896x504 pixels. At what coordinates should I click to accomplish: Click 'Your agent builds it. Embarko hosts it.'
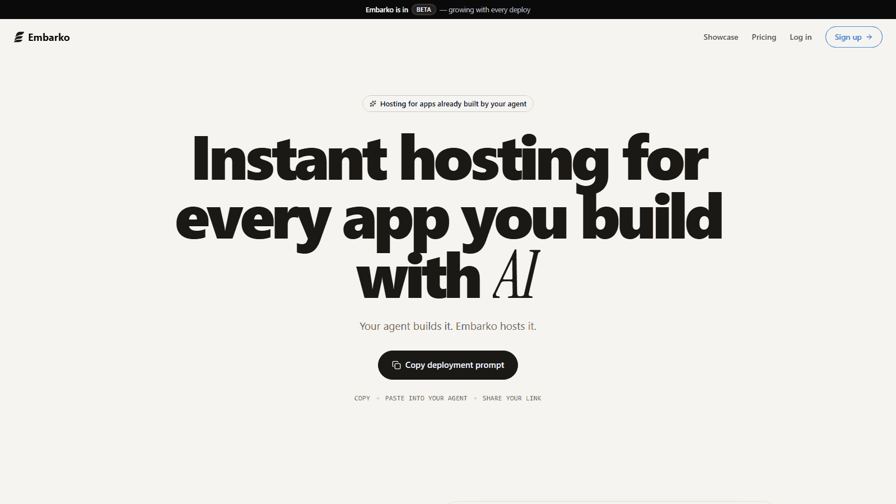448,326
